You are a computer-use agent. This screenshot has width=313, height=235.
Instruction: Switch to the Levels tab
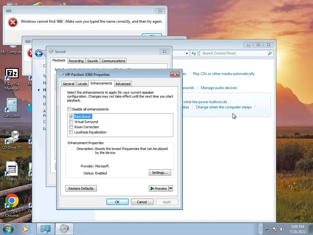point(82,84)
